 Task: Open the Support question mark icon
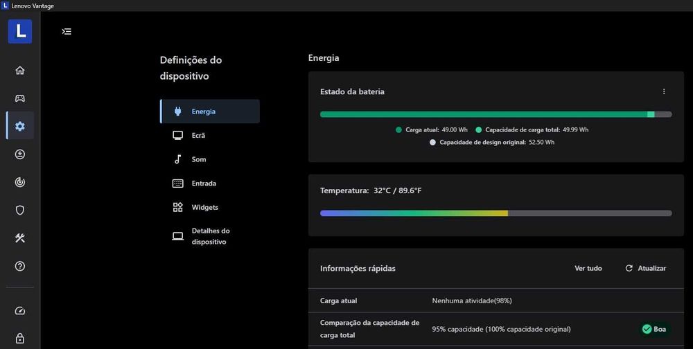(x=20, y=267)
